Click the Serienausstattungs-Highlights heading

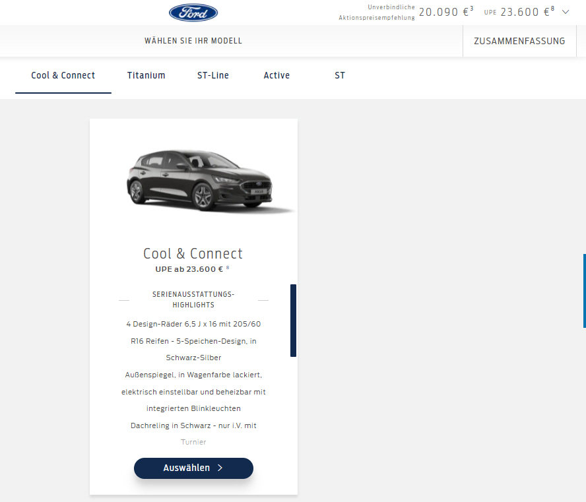(193, 299)
